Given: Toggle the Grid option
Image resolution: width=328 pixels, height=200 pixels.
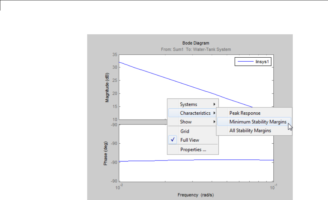Looking at the screenshot, I should [185, 131].
